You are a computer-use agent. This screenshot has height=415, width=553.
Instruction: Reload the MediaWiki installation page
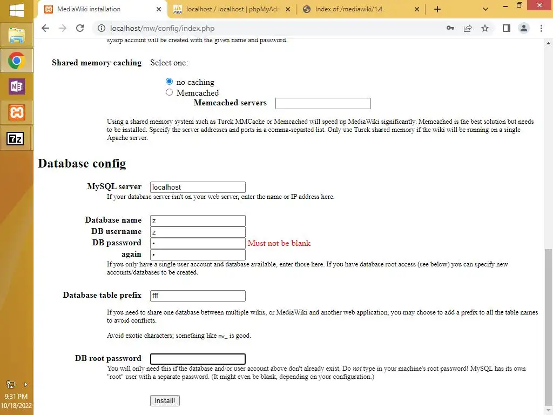coord(80,28)
